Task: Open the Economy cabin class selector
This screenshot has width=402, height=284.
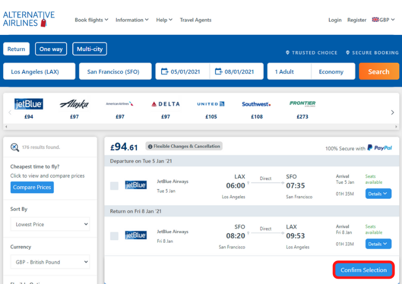Action: click(x=333, y=71)
